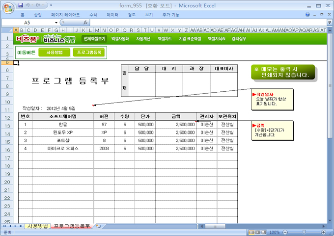334x236 pixels.
Task: Expand the formula bar with the chevron
Action: coord(329,23)
